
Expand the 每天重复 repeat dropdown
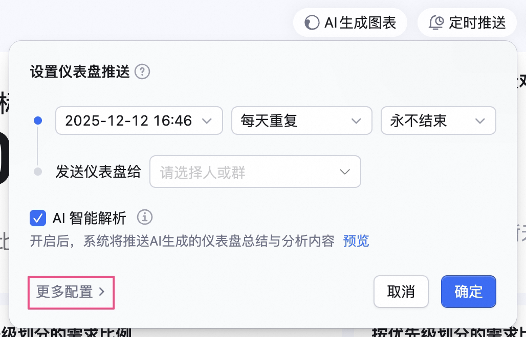pos(302,121)
